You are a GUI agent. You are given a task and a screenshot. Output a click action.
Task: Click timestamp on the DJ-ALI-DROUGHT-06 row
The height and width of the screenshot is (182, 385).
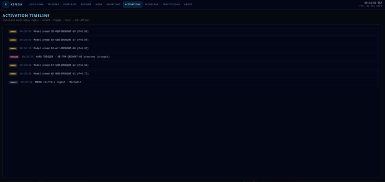click(25, 48)
